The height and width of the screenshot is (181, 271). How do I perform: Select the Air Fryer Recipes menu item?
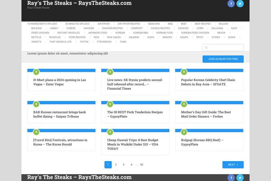(129, 24)
